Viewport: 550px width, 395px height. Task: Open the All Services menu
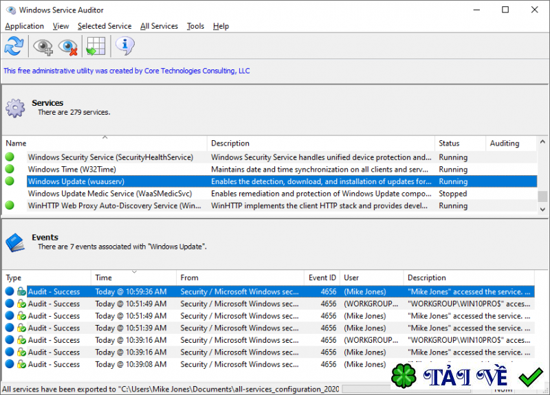(159, 26)
